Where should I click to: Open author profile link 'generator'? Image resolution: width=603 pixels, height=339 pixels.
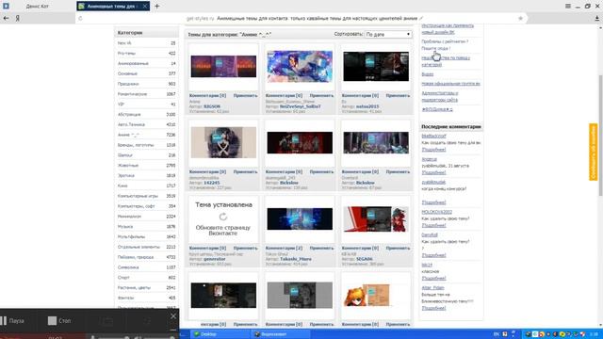(215, 259)
